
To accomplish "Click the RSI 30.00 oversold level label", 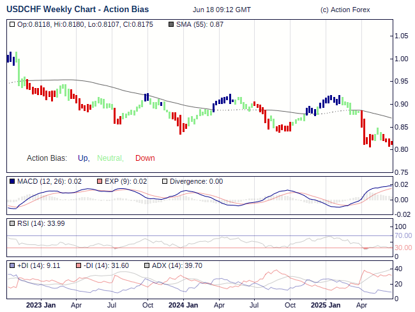I will pyautogui.click(x=402, y=248).
